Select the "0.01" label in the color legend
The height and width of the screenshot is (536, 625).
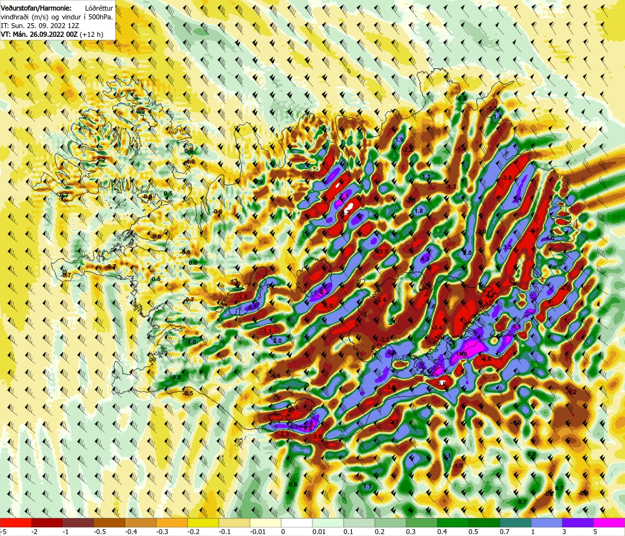(319, 532)
